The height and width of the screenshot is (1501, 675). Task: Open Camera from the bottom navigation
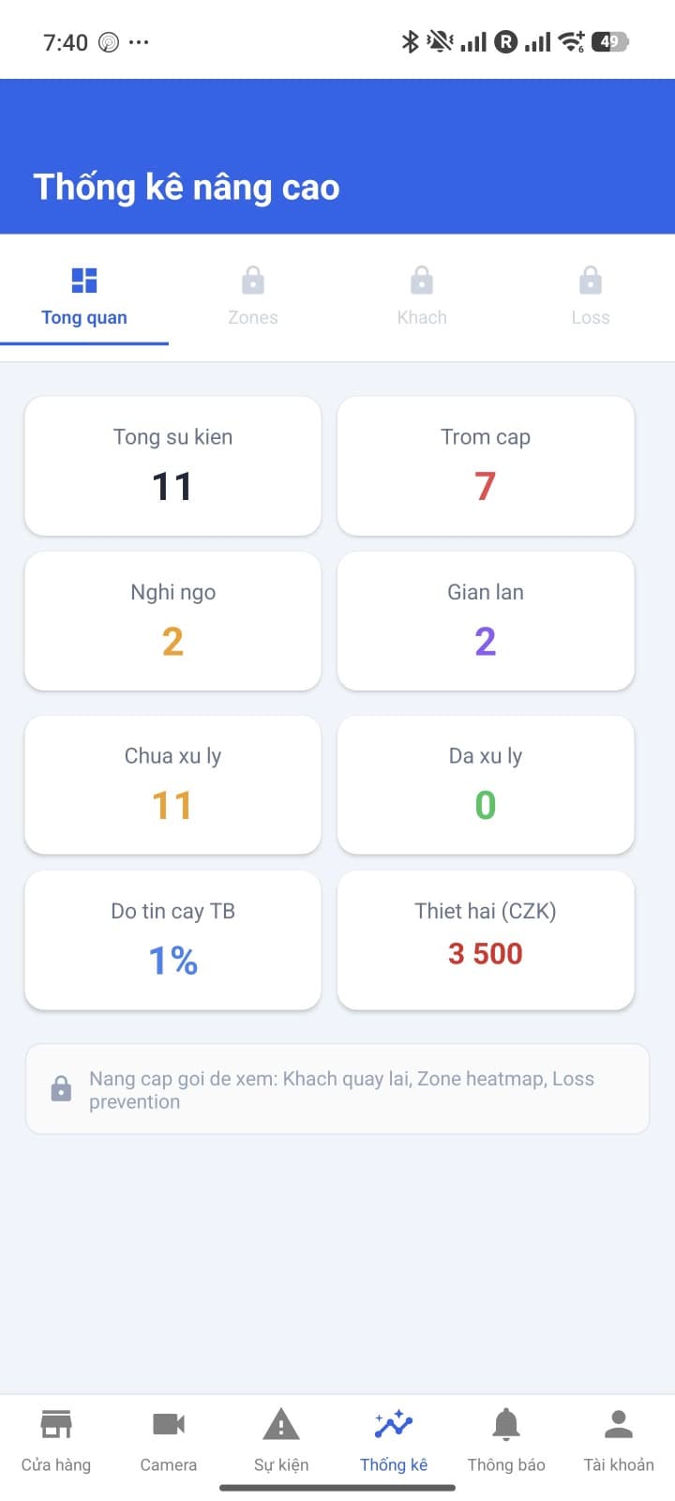169,1425
